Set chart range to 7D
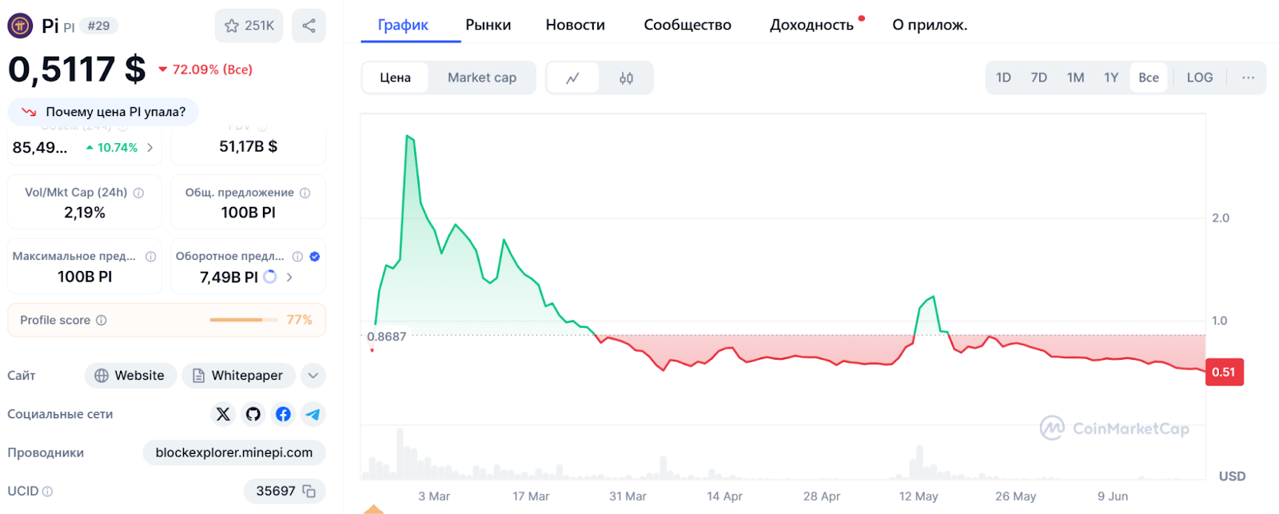The width and height of the screenshot is (1279, 514). point(1038,78)
